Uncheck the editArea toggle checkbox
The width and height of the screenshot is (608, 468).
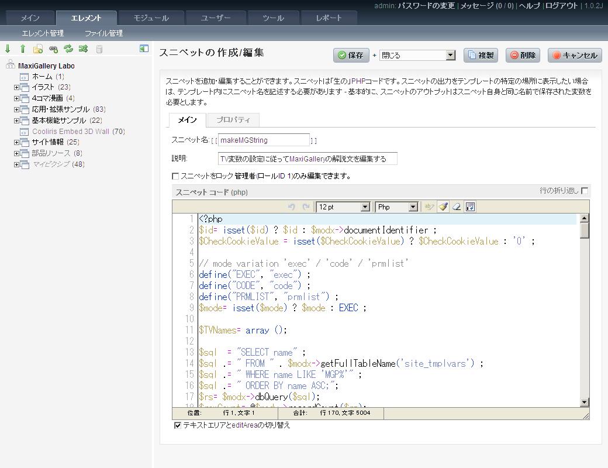[x=178, y=425]
